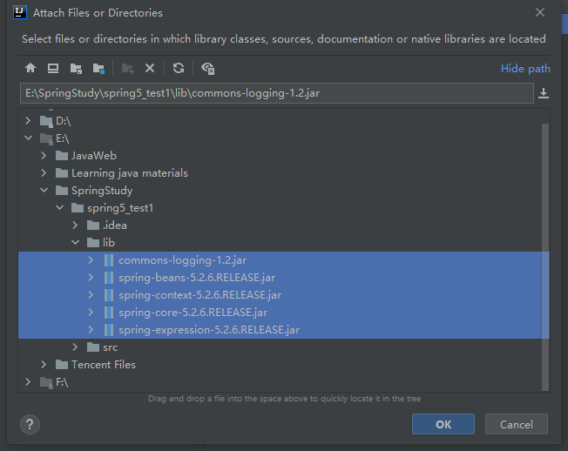568x451 pixels.
Task: Open the help question mark button
Action: 30,424
